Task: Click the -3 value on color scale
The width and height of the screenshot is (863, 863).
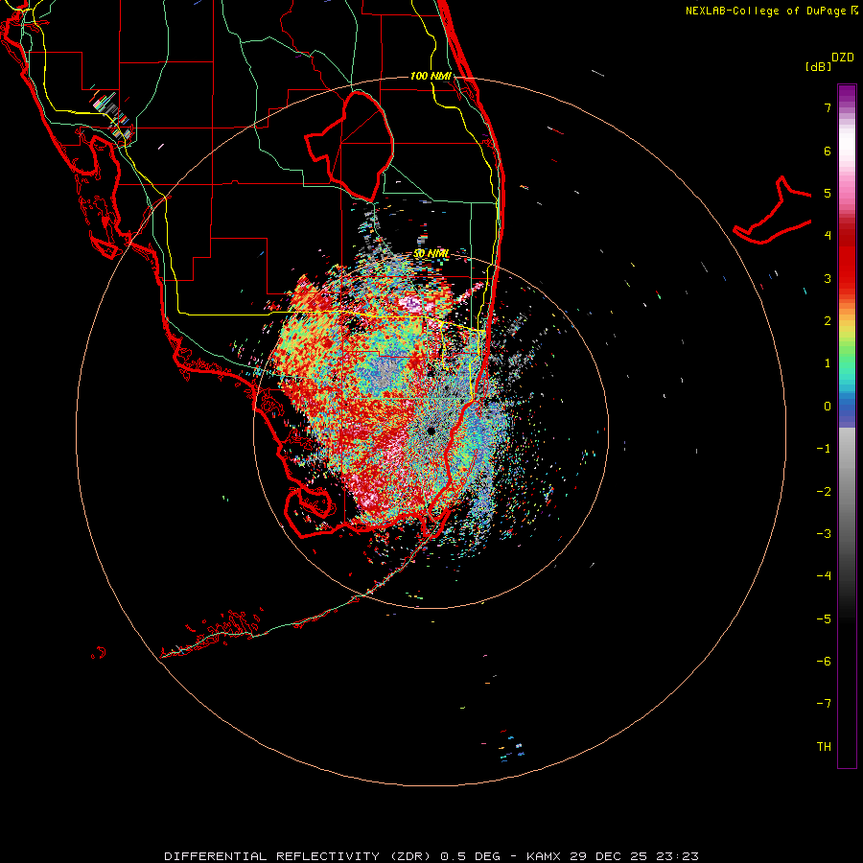Action: pyautogui.click(x=824, y=534)
